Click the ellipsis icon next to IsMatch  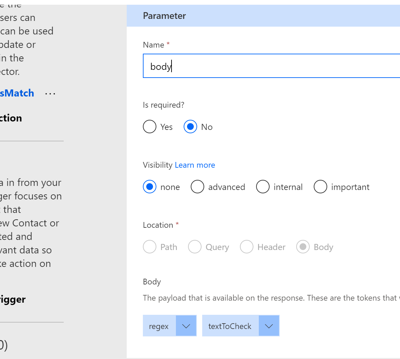[50, 93]
